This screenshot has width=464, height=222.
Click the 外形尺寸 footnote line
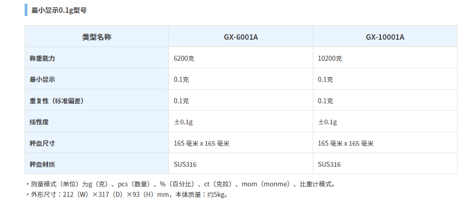(128, 195)
